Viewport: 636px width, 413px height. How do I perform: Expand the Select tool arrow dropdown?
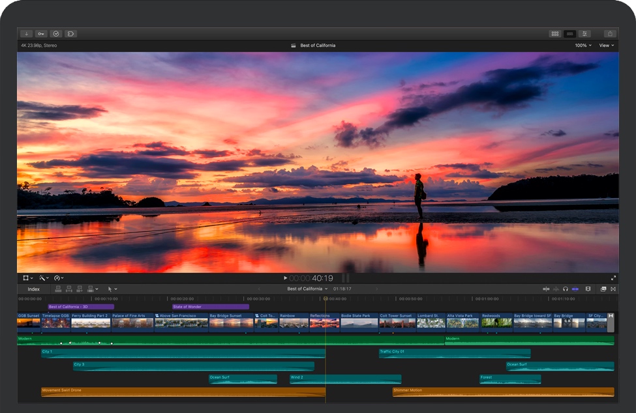[x=112, y=289]
